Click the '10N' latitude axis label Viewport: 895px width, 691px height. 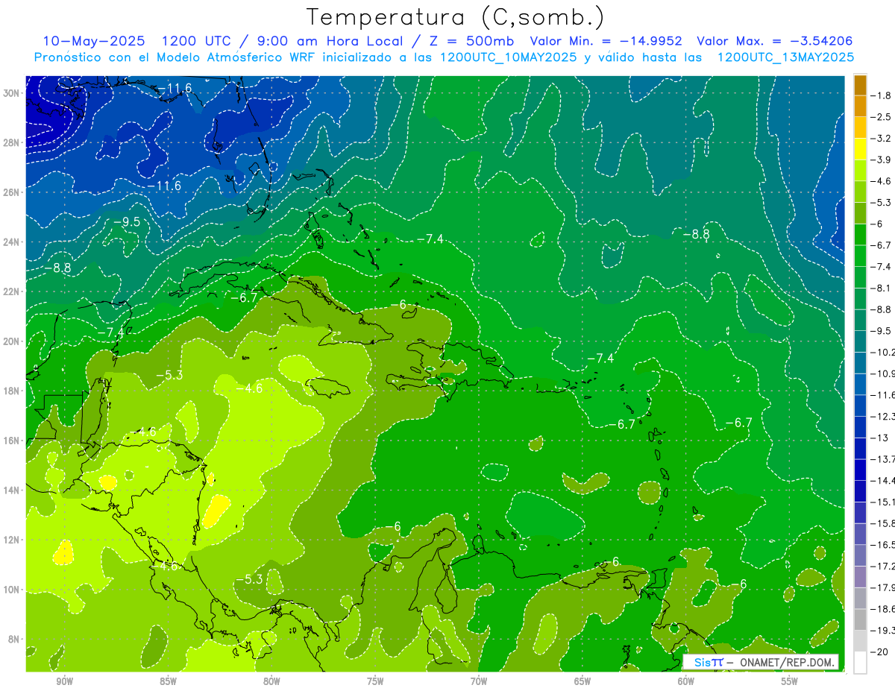(x=13, y=589)
